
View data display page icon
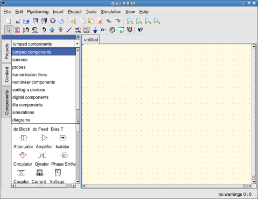(121, 30)
